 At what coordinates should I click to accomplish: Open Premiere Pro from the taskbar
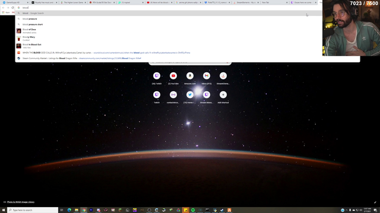coord(91,210)
